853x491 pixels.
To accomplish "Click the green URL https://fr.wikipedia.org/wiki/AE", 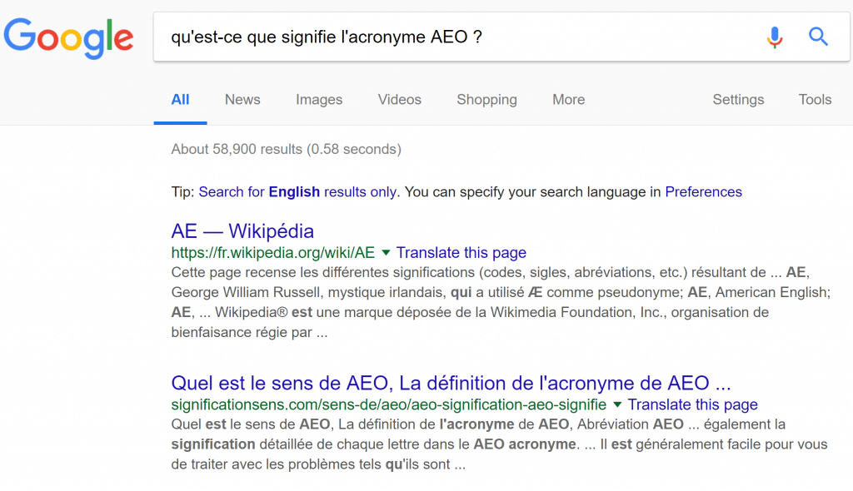I will [273, 253].
